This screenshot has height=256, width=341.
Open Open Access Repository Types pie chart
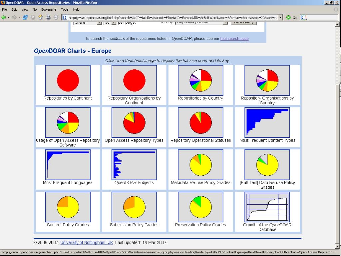click(x=134, y=122)
